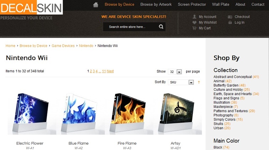Open the Wall Plate menu item
This screenshot has width=269, height=150.
221,5
